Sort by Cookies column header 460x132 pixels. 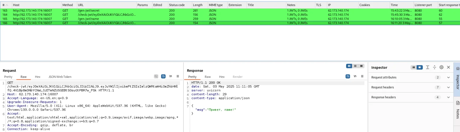[373, 5]
